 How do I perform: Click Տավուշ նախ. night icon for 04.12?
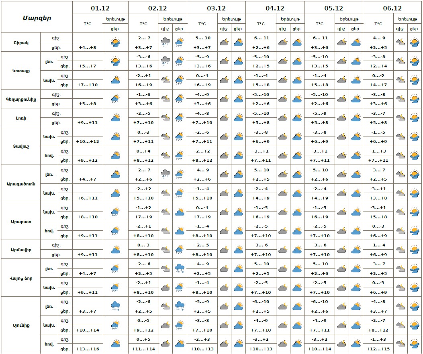[x=283, y=136]
